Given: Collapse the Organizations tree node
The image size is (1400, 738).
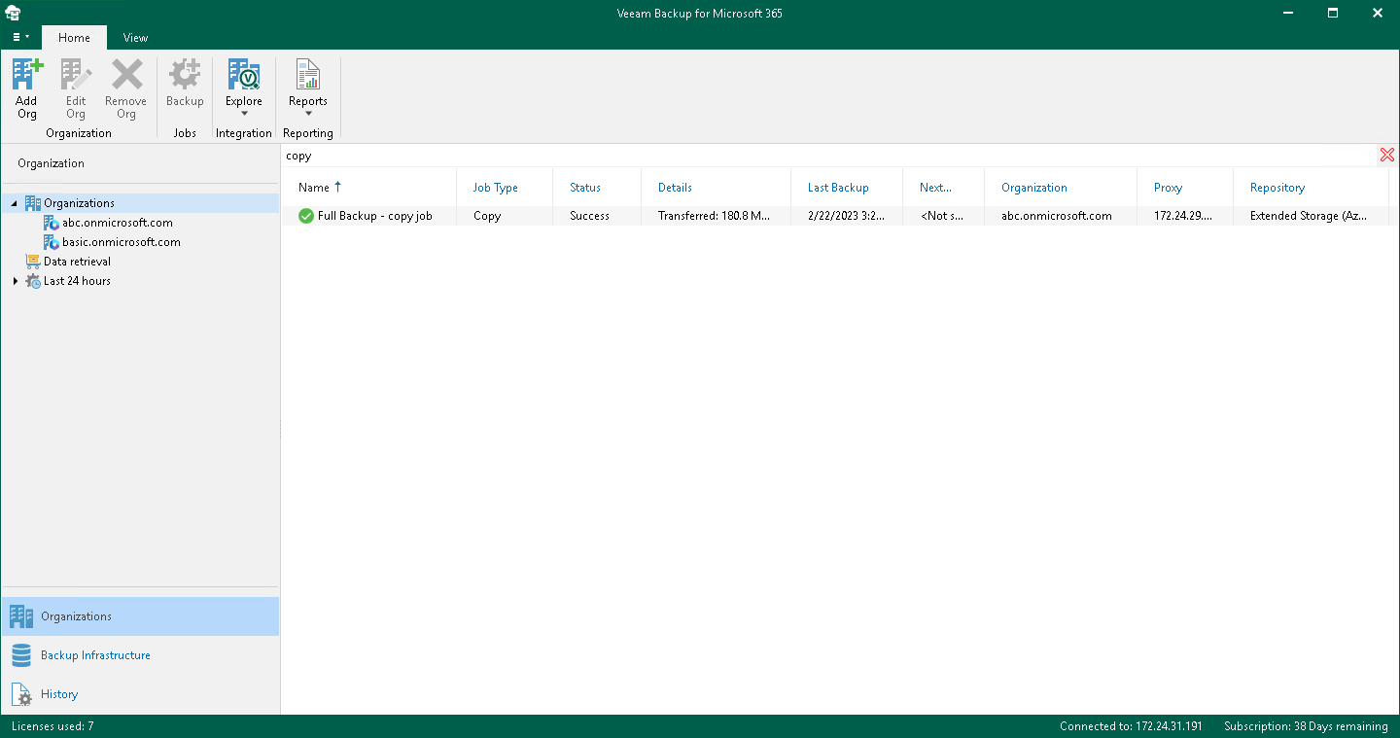Looking at the screenshot, I should pos(15,203).
